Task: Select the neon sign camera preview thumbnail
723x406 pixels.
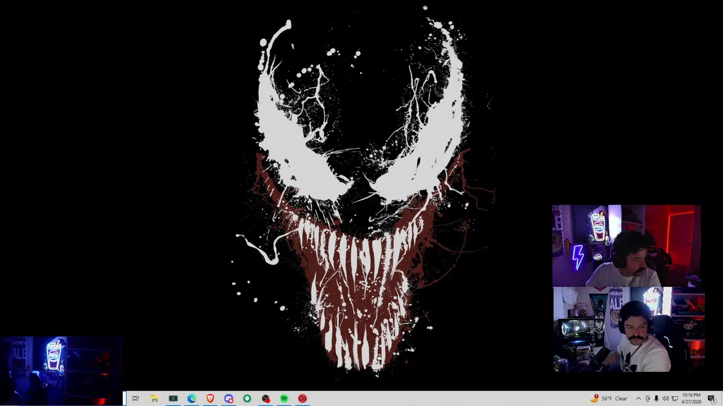Action: [61, 370]
